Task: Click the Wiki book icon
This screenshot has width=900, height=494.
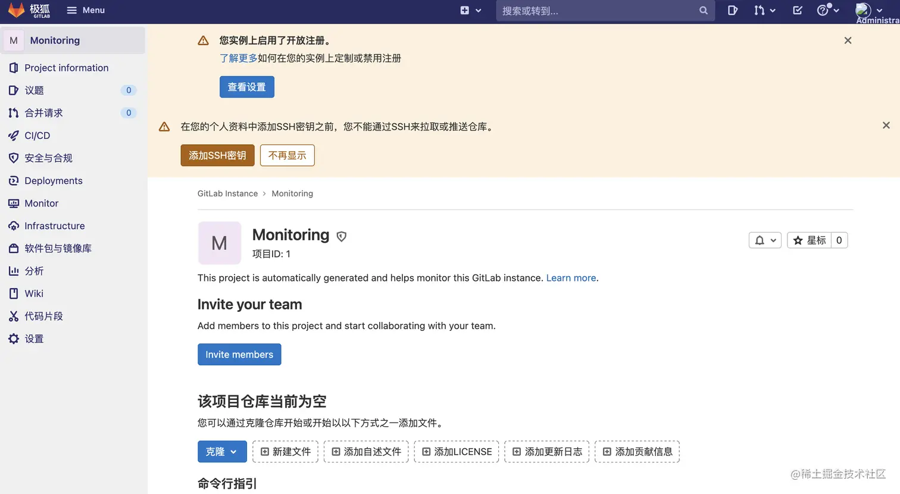Action: pyautogui.click(x=14, y=294)
